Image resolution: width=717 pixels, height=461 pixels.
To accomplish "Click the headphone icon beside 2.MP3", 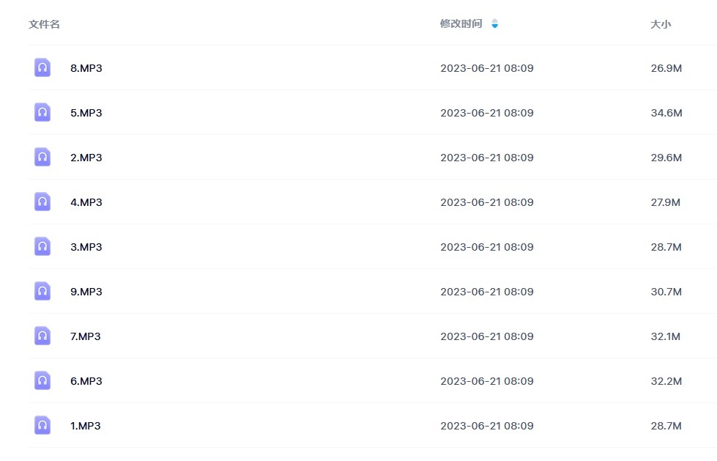I will [x=42, y=157].
